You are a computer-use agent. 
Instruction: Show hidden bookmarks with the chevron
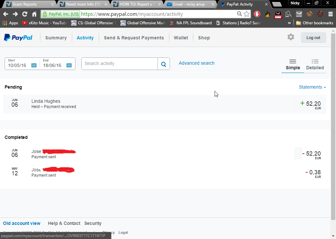(289, 23)
